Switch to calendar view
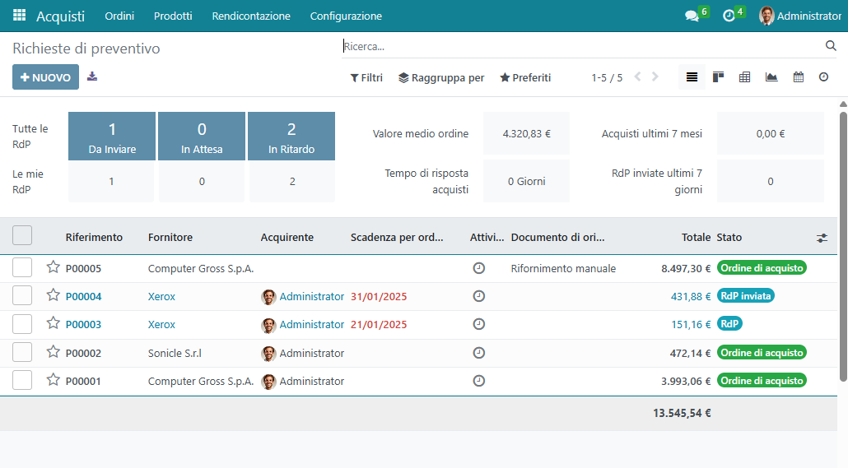Viewport: 848px width, 468px height. (798, 77)
